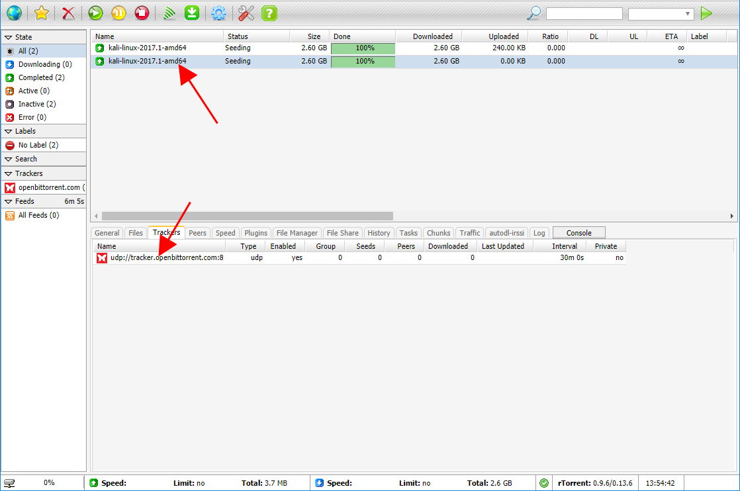Select All Feeds (0)
This screenshot has width=740, height=491.
44,215
